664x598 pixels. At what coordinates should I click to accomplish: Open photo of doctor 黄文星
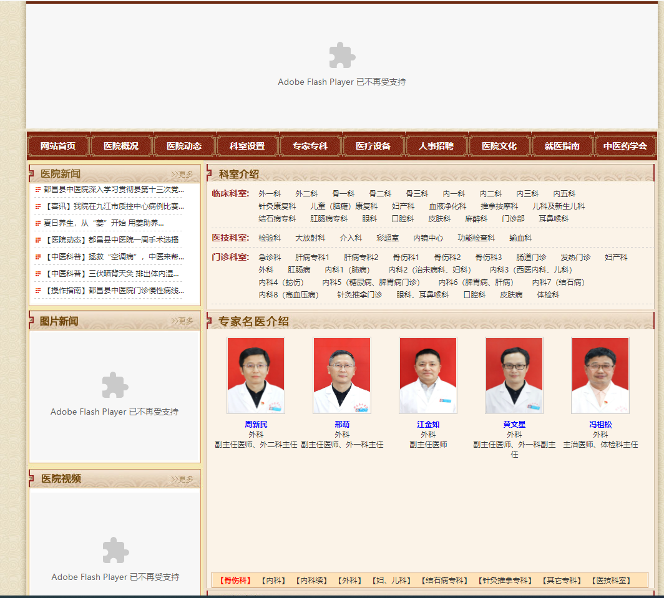pos(514,375)
